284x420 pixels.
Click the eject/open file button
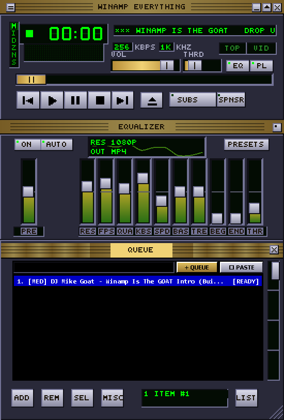click(152, 100)
